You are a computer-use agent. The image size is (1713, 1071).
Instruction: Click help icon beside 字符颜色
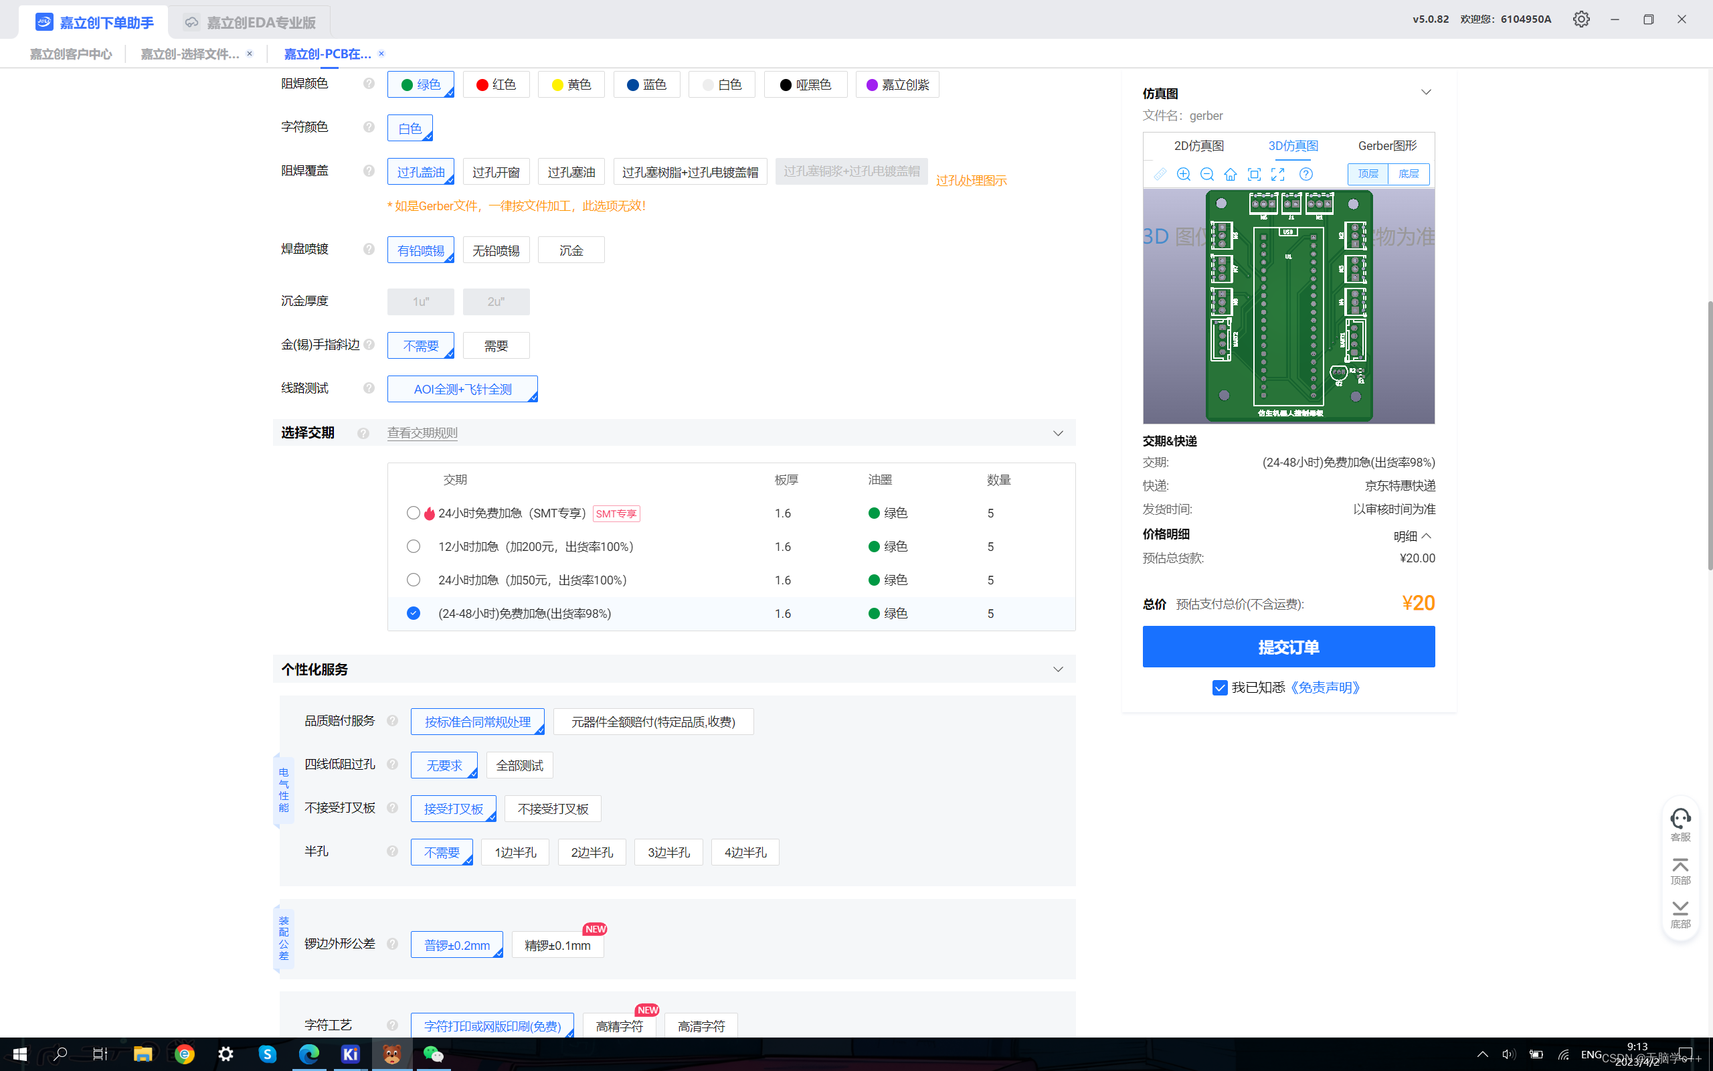click(x=369, y=127)
